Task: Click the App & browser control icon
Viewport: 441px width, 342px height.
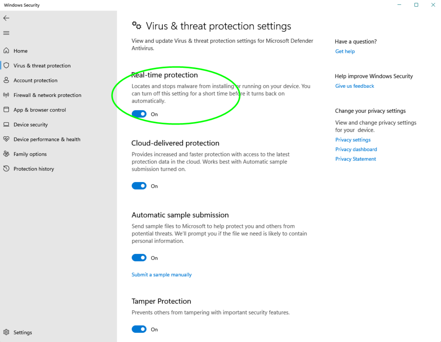Action: 6,110
